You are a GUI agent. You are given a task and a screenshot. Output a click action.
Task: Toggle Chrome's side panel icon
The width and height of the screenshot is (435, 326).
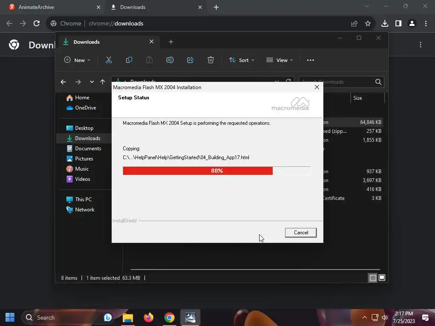398,24
